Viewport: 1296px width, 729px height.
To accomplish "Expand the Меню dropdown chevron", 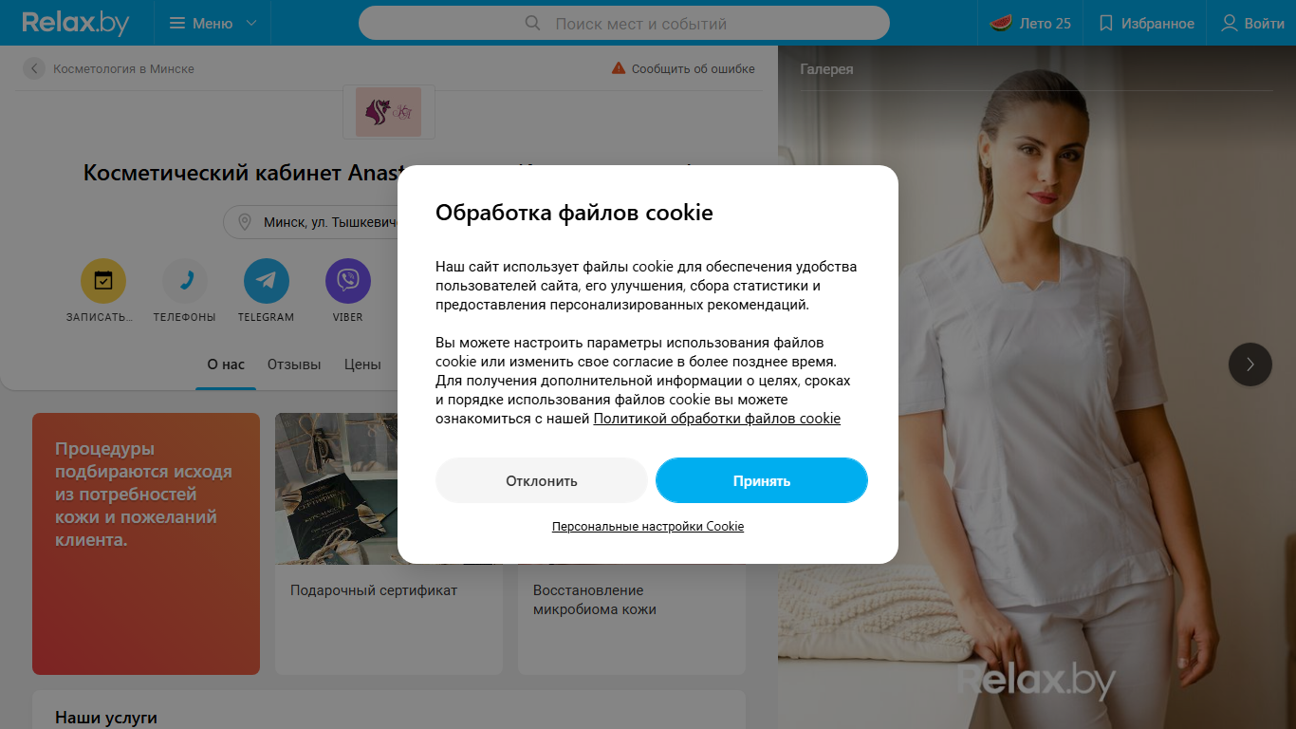I will 251,23.
